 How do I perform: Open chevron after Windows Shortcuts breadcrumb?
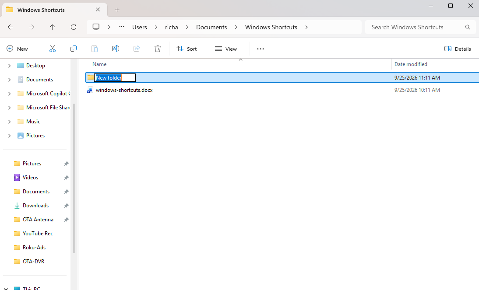click(306, 27)
